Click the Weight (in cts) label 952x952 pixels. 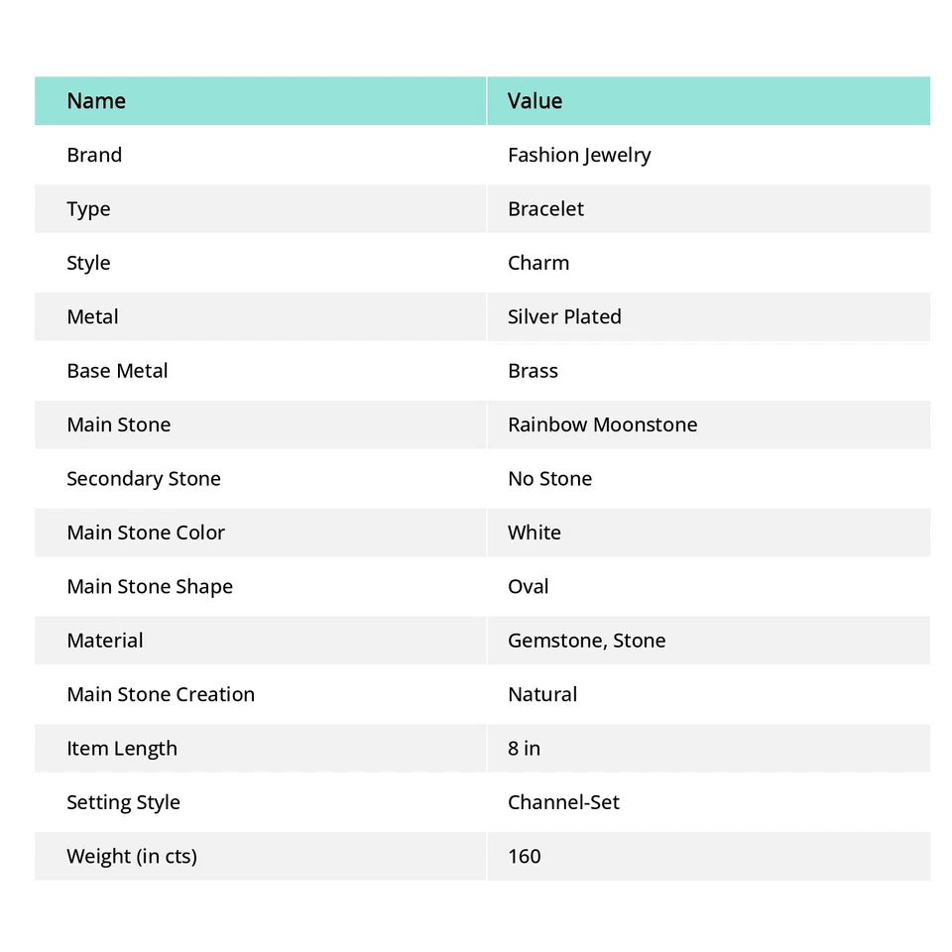[x=132, y=857]
